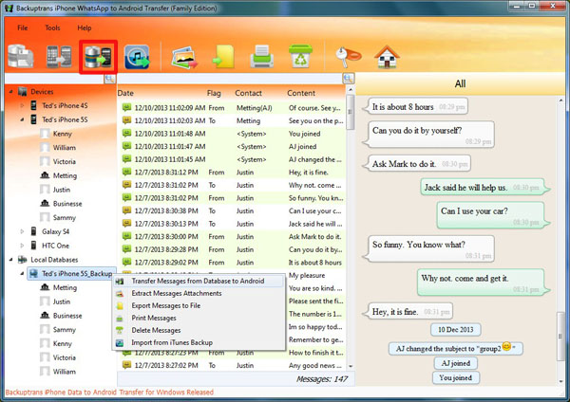Image resolution: width=570 pixels, height=402 pixels.
Task: Expand the Galaxy S4 node
Action: click(x=22, y=231)
